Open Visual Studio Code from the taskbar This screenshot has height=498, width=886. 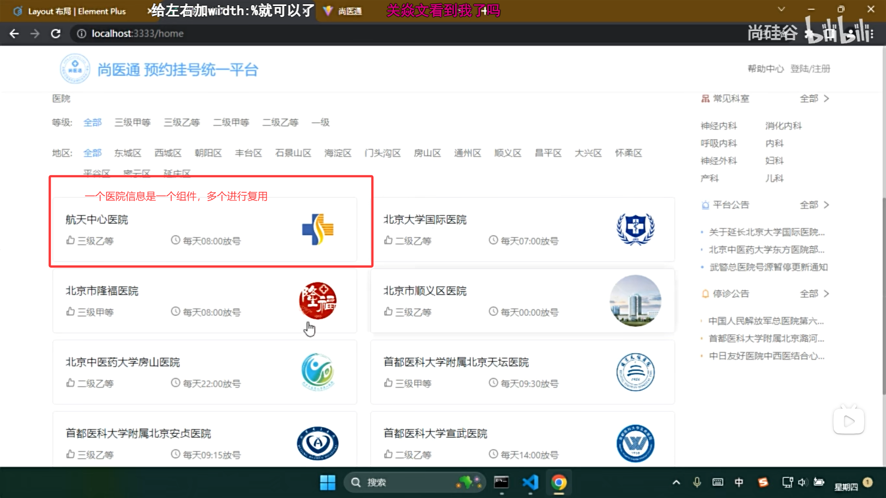[530, 482]
